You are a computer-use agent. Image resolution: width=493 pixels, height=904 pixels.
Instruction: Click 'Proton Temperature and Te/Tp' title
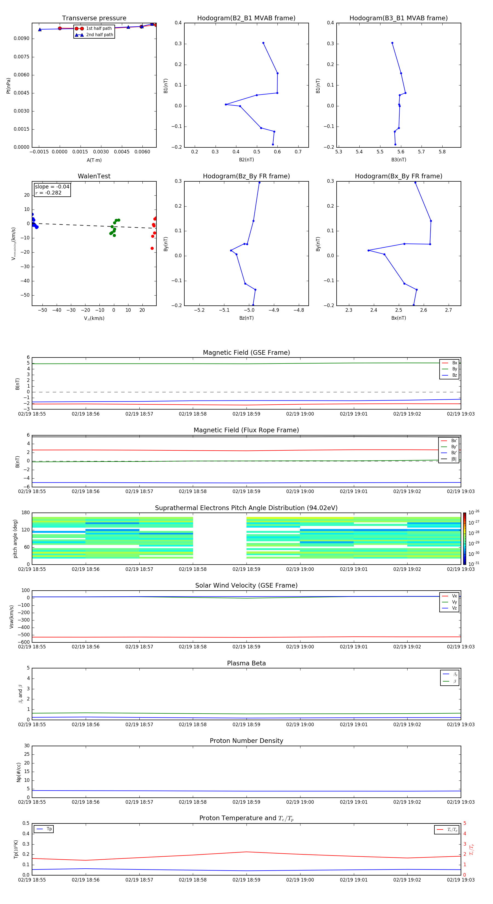[246, 818]
